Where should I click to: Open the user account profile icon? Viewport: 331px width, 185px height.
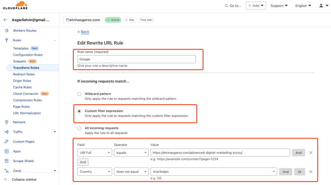point(321,6)
